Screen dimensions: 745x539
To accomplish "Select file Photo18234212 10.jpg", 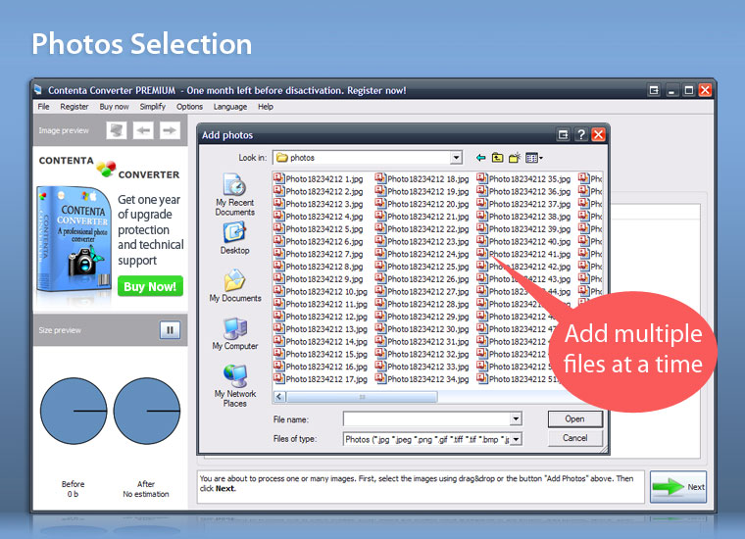I will 321,292.
